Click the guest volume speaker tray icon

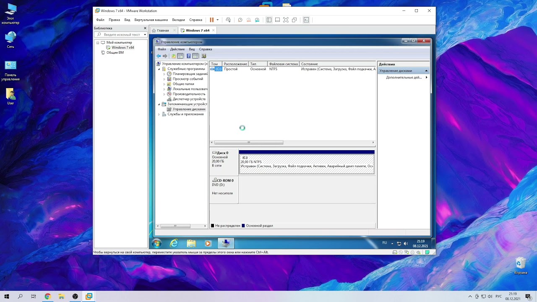tap(405, 243)
